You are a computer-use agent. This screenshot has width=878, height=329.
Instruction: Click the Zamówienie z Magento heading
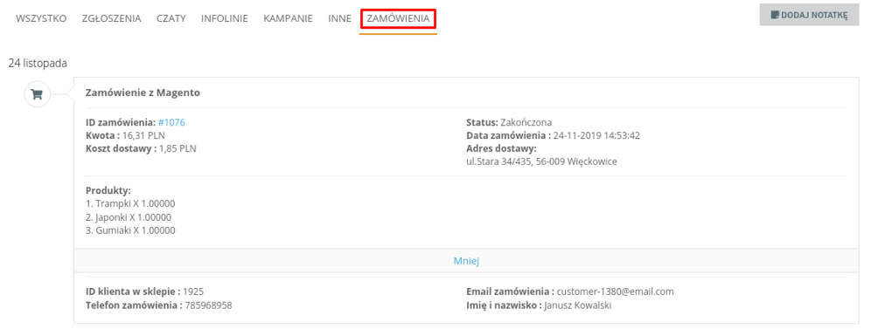click(x=143, y=93)
